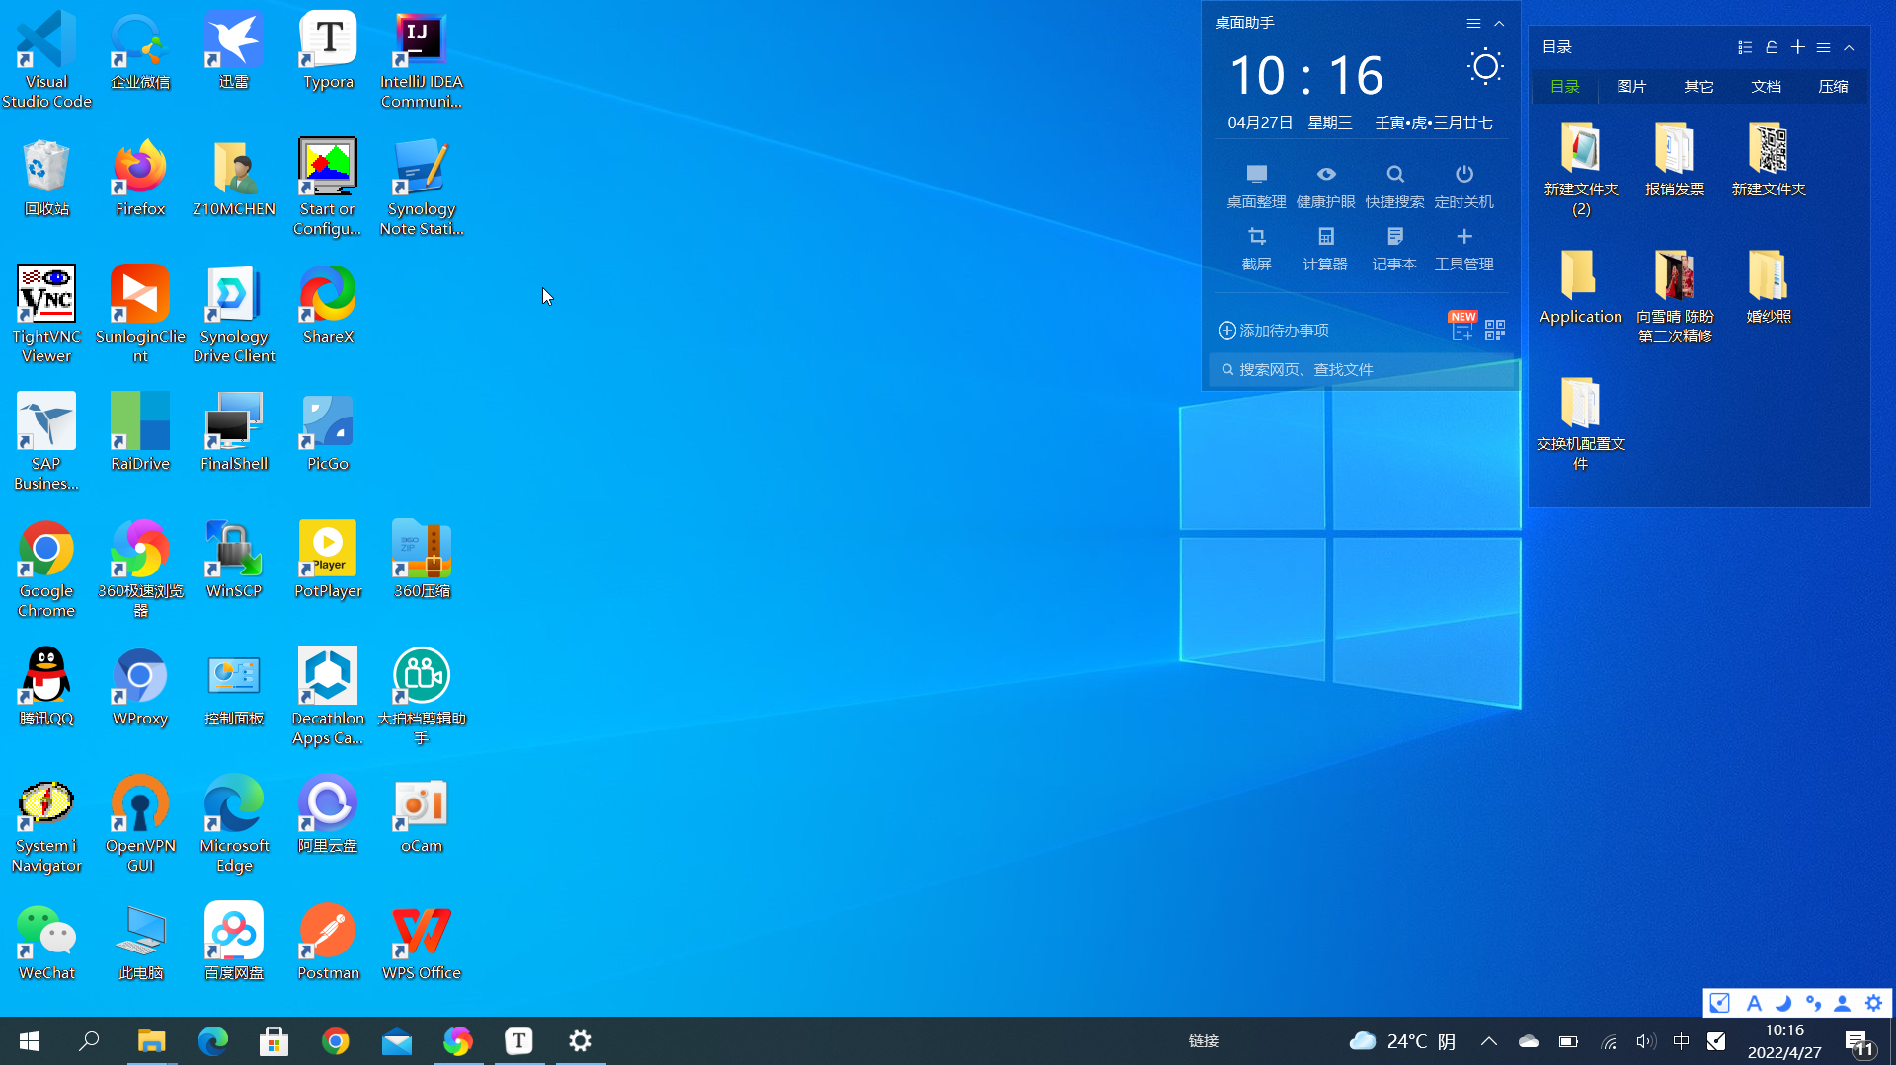Collapse the 桌面助手 panel chevron

[1499, 23]
